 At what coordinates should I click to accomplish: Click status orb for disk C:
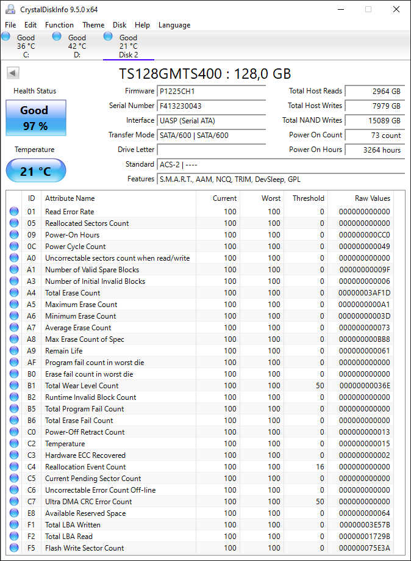click(x=5, y=36)
